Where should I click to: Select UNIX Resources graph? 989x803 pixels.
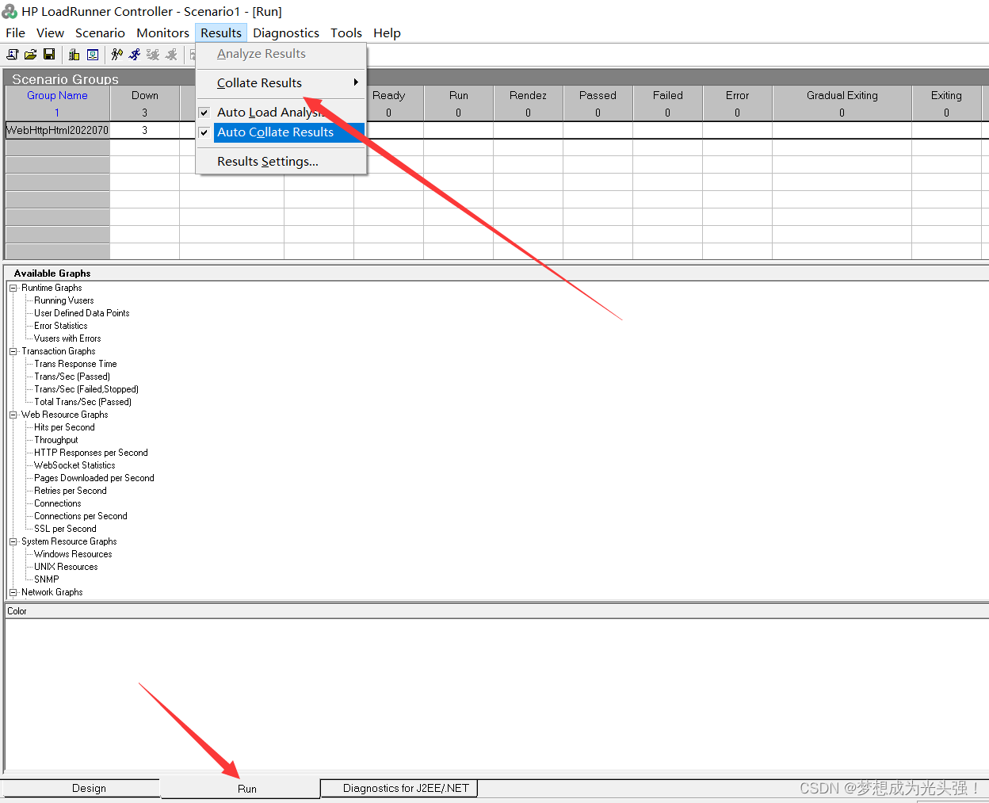[x=66, y=567]
